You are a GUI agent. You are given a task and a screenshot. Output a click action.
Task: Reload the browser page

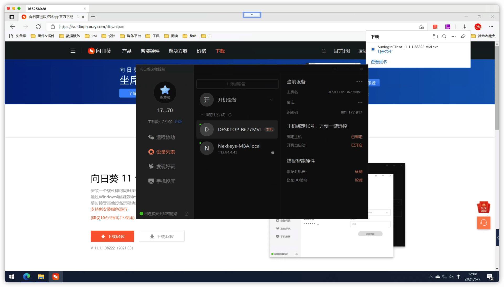pos(38,27)
